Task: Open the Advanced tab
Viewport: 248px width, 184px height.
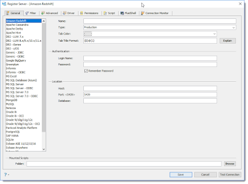Action: 50,13
